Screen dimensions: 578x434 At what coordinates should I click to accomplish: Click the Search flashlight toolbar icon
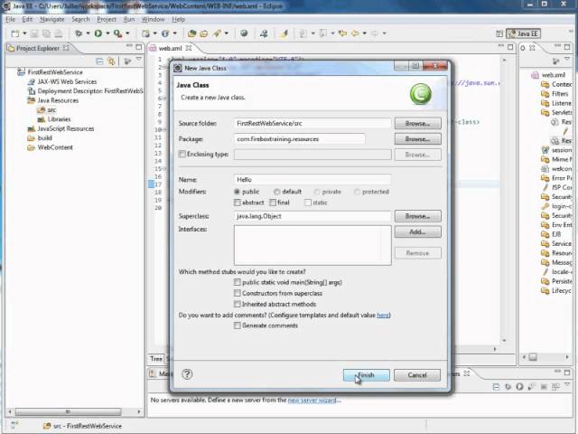pos(217,33)
